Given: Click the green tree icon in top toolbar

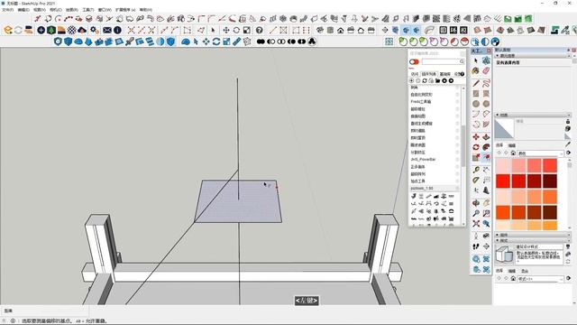Looking at the screenshot, I should (x=51, y=30).
